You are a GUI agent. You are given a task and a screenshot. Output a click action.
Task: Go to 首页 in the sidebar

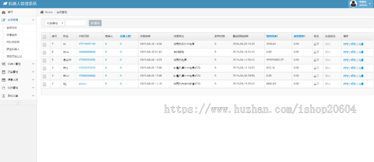[10, 12]
